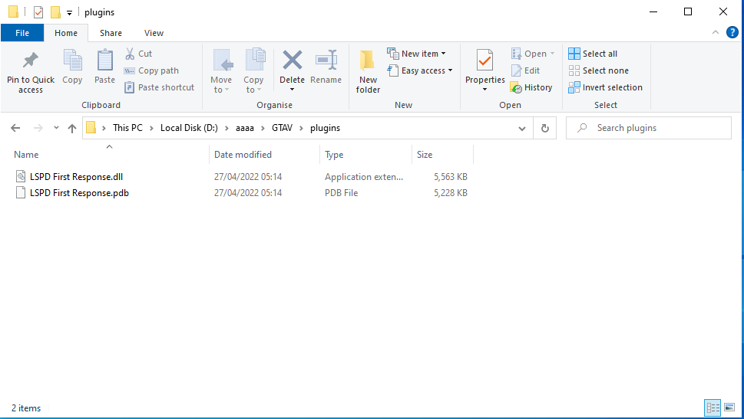Select Cut scissors command
The width and height of the screenshot is (744, 419).
138,54
